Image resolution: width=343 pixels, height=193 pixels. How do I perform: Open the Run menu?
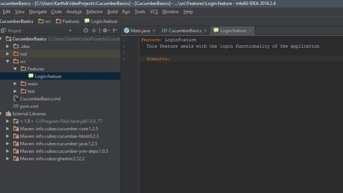[126, 12]
